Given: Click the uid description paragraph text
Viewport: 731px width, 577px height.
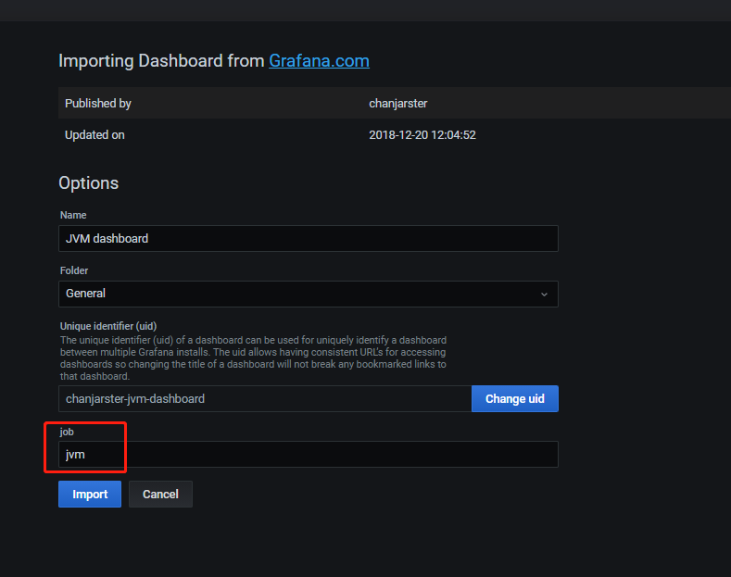Looking at the screenshot, I should [x=253, y=357].
